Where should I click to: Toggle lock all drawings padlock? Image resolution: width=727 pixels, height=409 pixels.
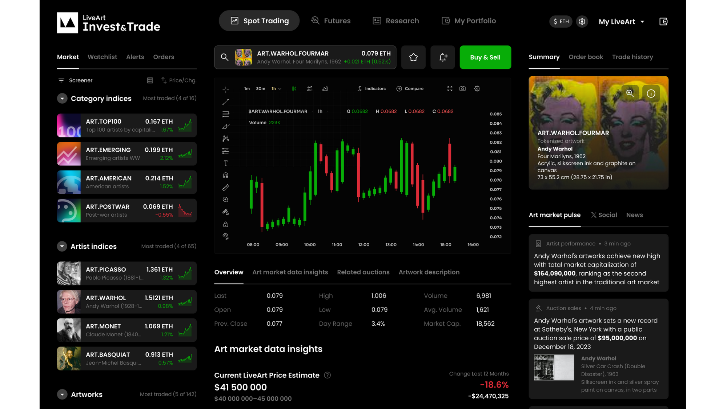pos(226,224)
